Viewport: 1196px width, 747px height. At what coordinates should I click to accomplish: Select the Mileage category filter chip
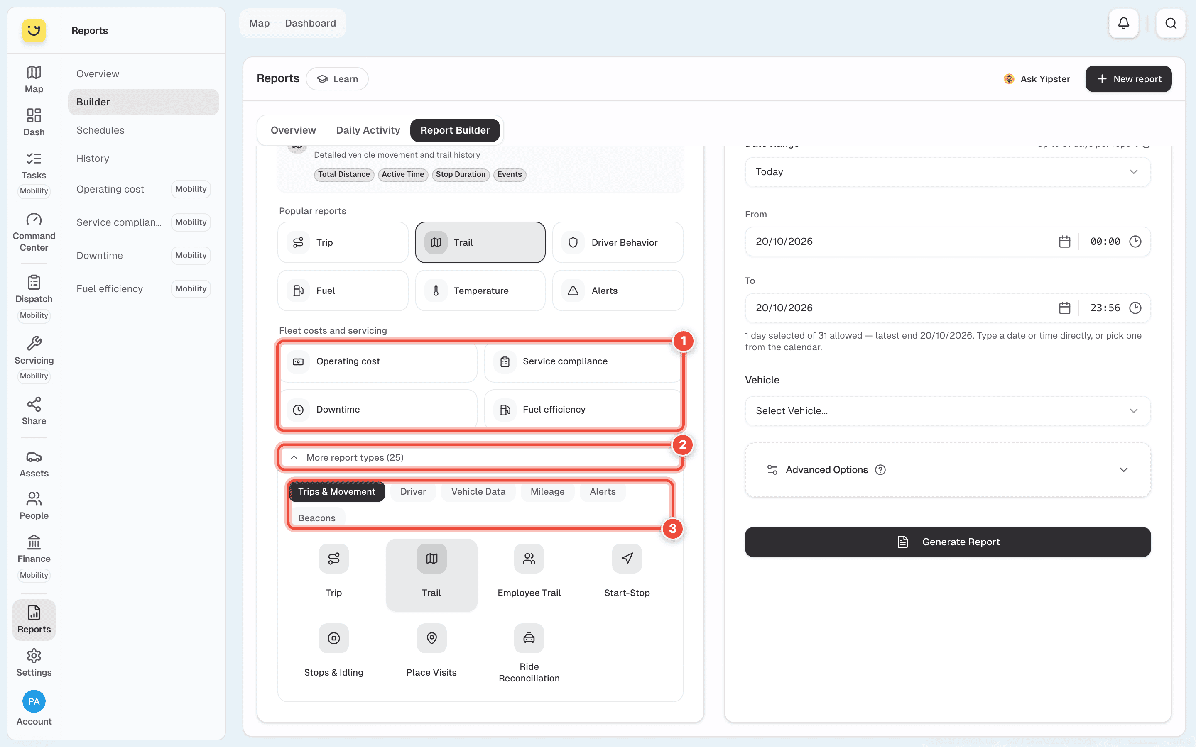click(x=547, y=492)
